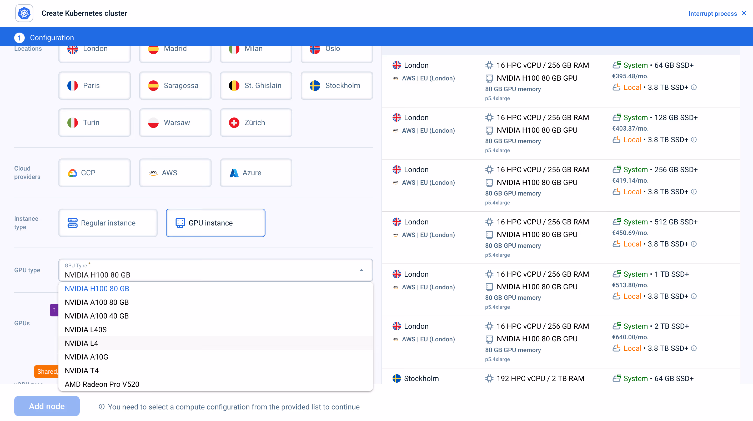Select GPU instance type
The image size is (753, 421).
pos(215,223)
